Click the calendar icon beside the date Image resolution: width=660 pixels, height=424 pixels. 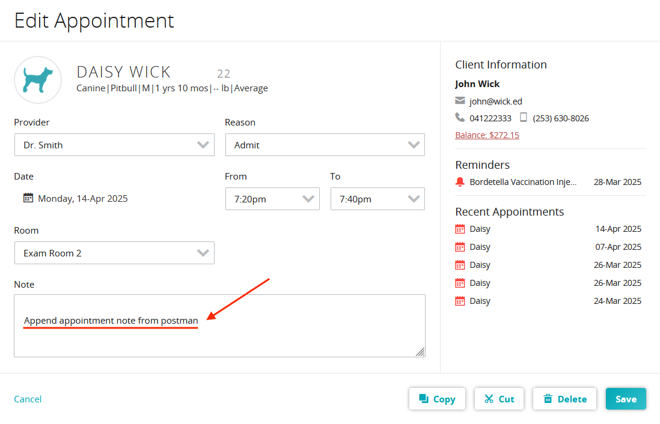pos(28,198)
